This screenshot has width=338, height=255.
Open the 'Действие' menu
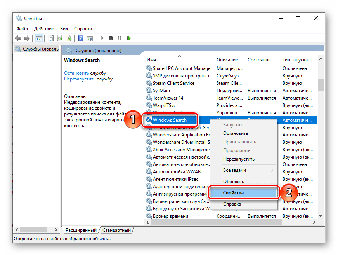point(44,28)
